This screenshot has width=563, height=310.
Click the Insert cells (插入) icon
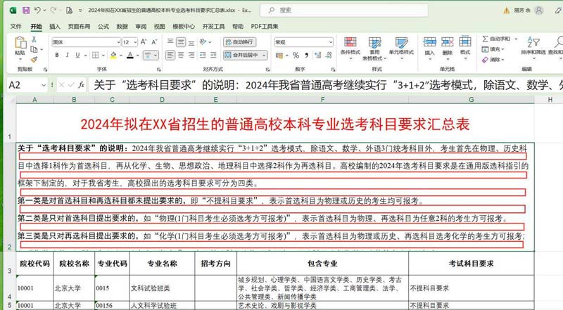429,42
